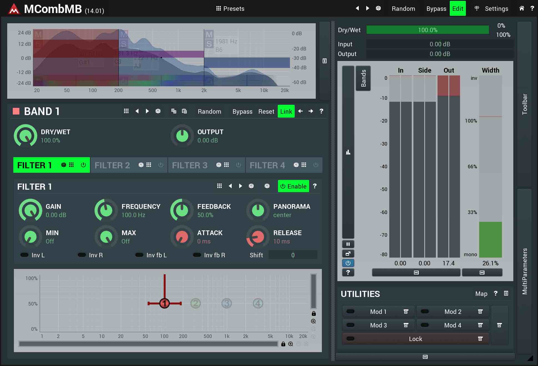Open the Mod 1 modulator settings icon
This screenshot has width=538, height=366.
point(406,312)
